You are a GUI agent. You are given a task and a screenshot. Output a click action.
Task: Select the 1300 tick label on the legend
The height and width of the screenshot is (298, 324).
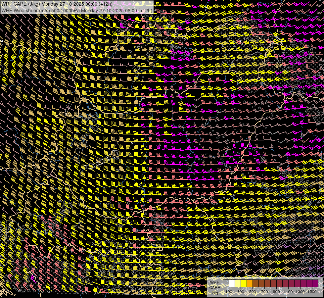pyautogui.click(x=300, y=292)
